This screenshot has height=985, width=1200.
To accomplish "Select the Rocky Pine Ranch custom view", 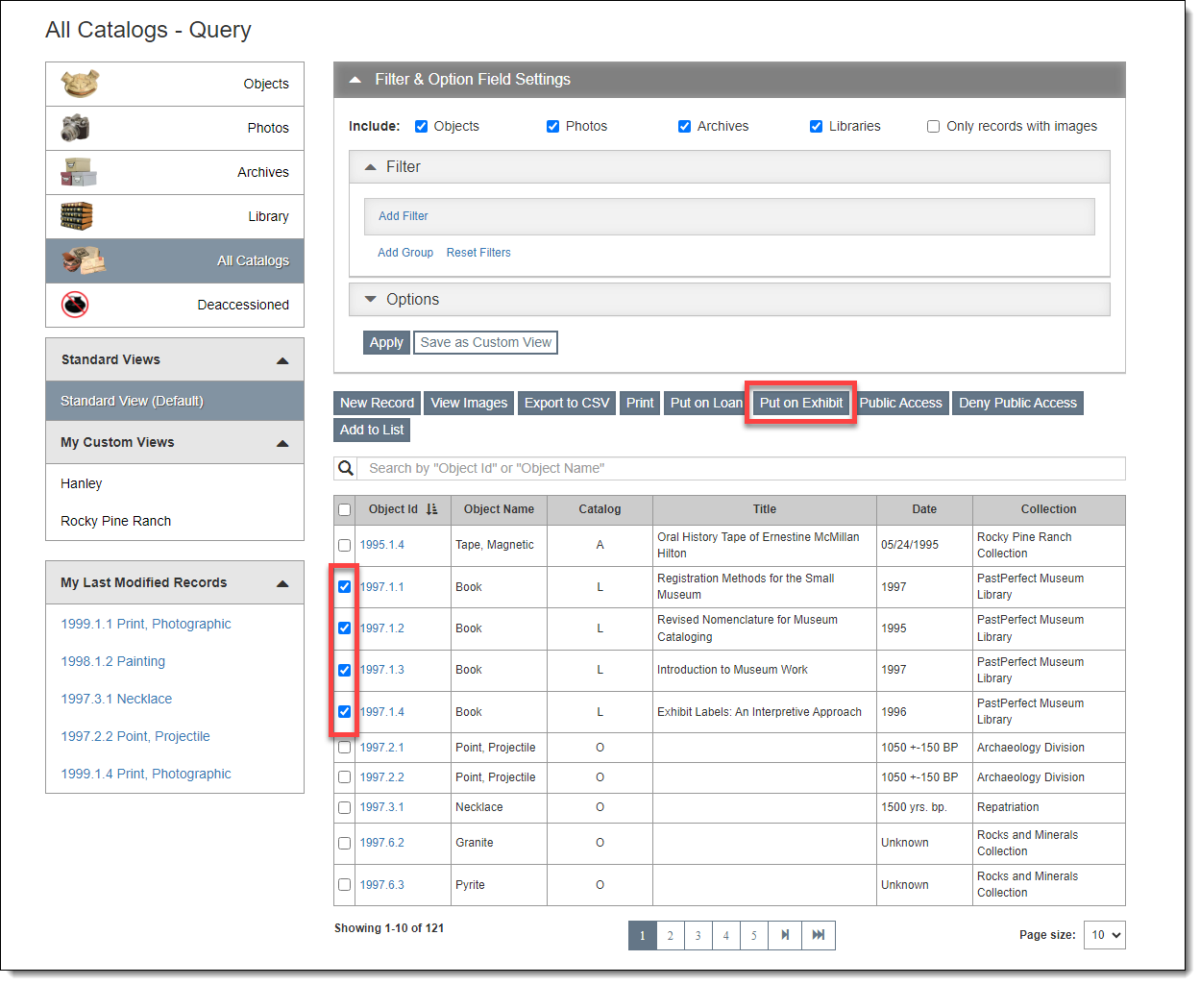I will pyautogui.click(x=116, y=521).
